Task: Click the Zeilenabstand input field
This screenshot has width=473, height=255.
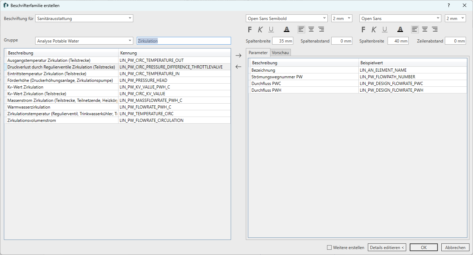Action: click(x=455, y=41)
